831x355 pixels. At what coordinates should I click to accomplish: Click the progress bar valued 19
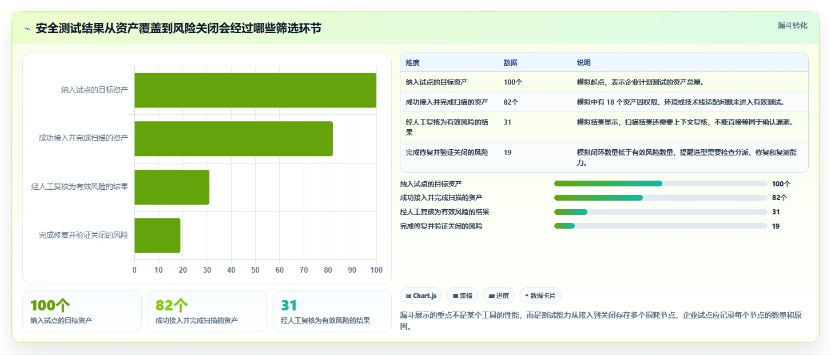click(x=661, y=226)
